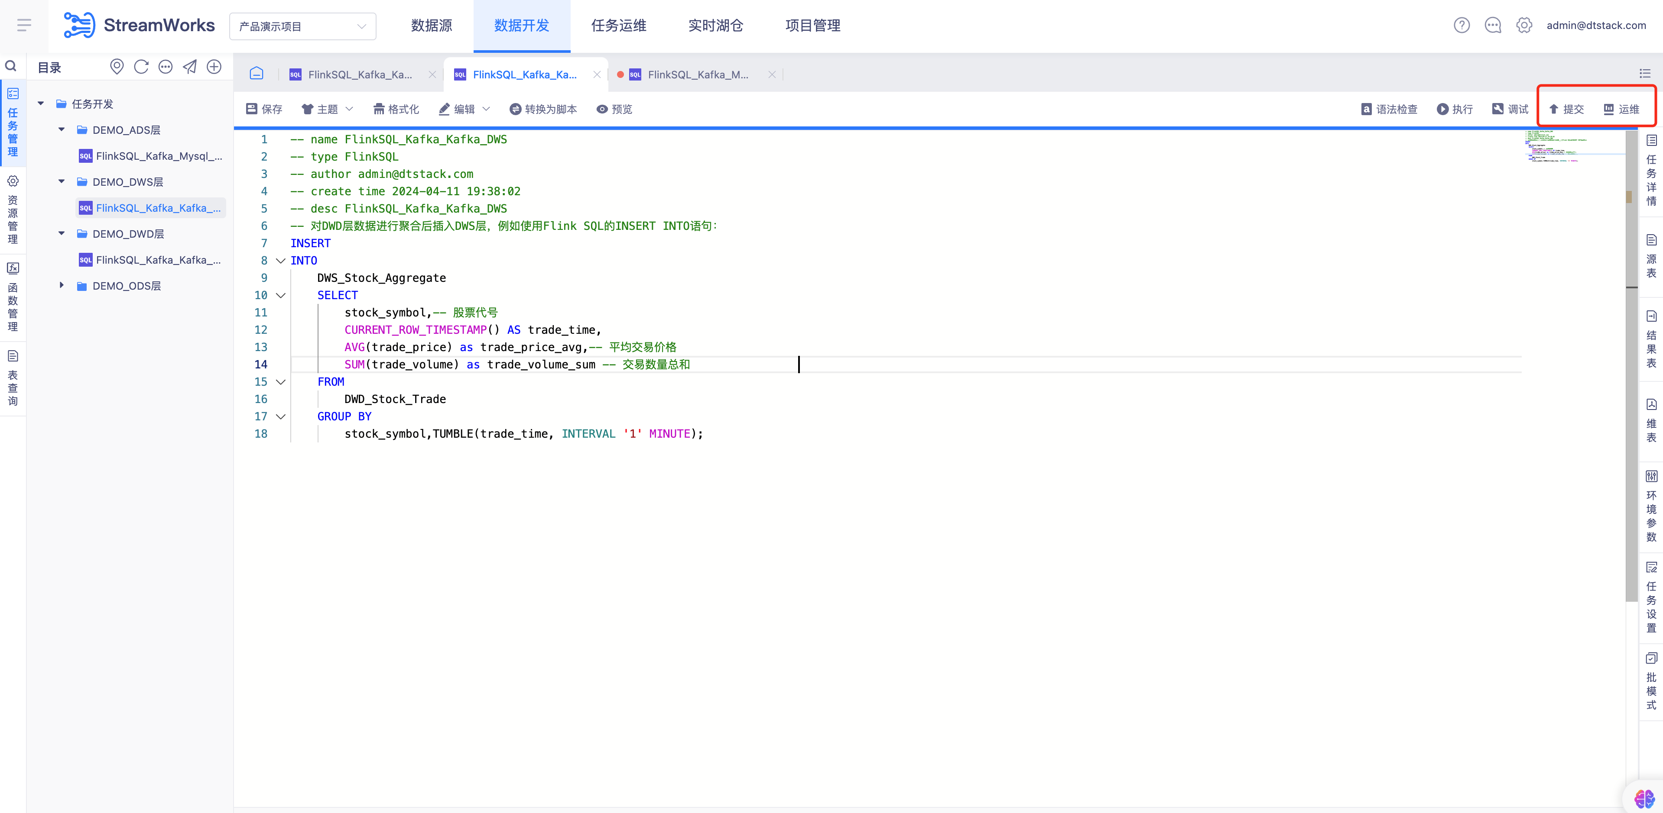The image size is (1663, 813).
Task: Open the 主题 theme dropdown
Action: pyautogui.click(x=327, y=109)
